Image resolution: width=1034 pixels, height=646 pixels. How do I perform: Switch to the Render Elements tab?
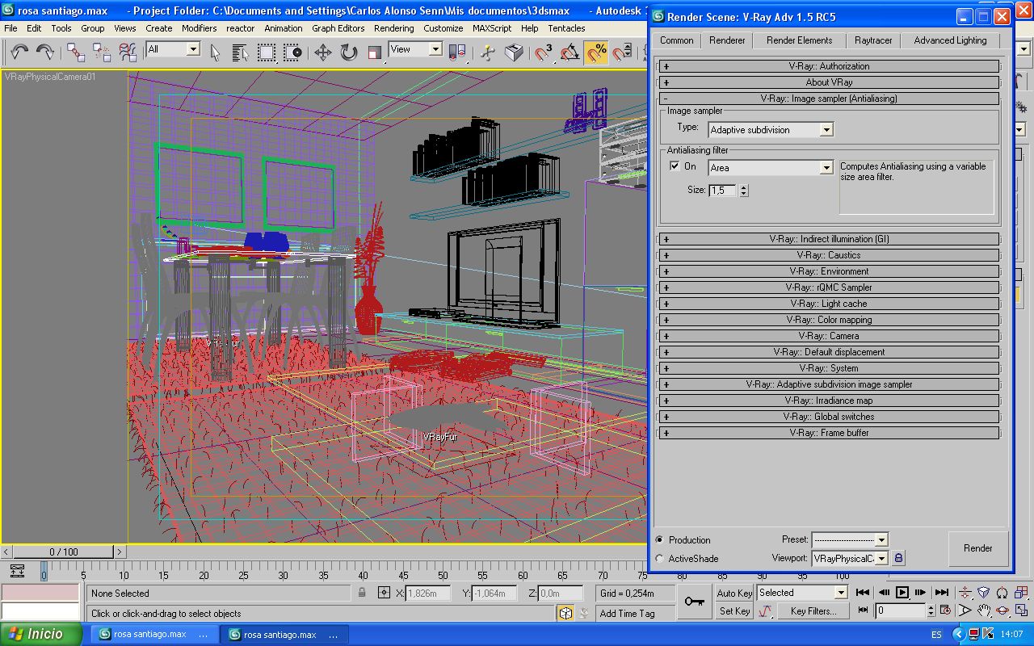coord(799,40)
